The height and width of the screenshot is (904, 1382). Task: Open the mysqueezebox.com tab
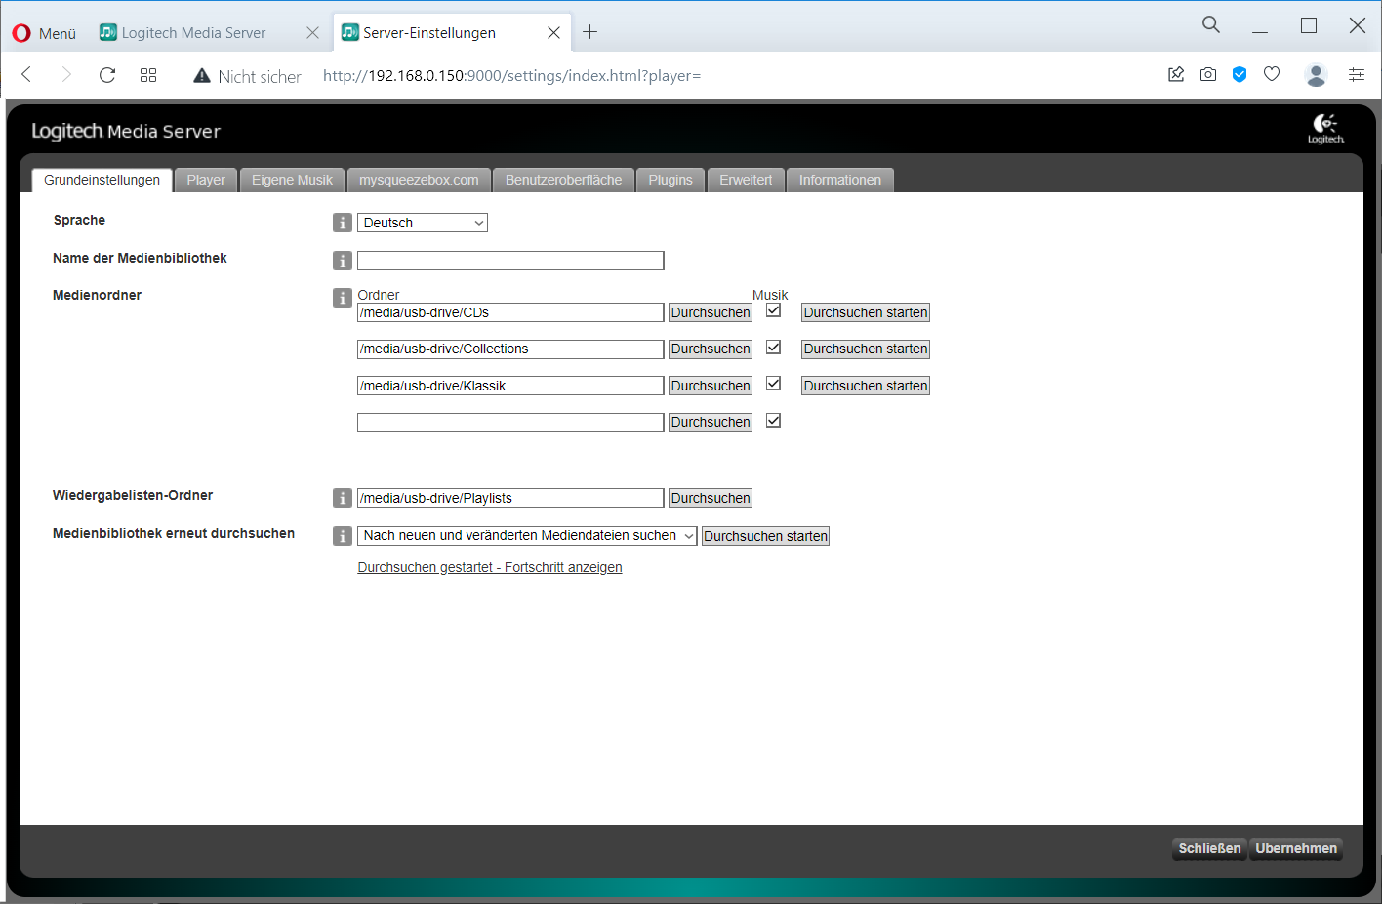click(x=419, y=181)
